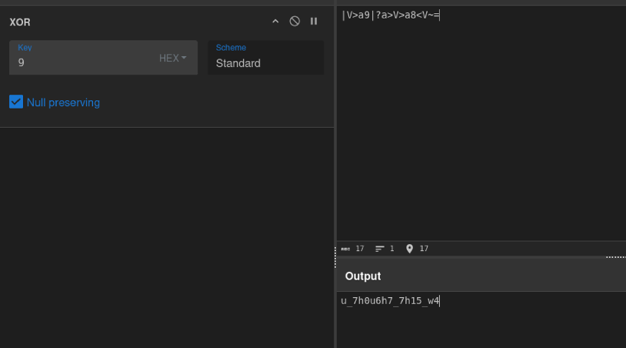Set a breakpoint on XOR operation

314,22
